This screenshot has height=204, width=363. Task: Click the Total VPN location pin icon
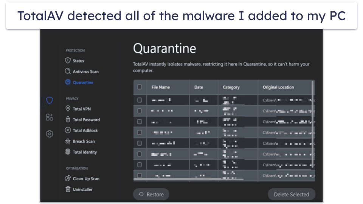coord(68,108)
